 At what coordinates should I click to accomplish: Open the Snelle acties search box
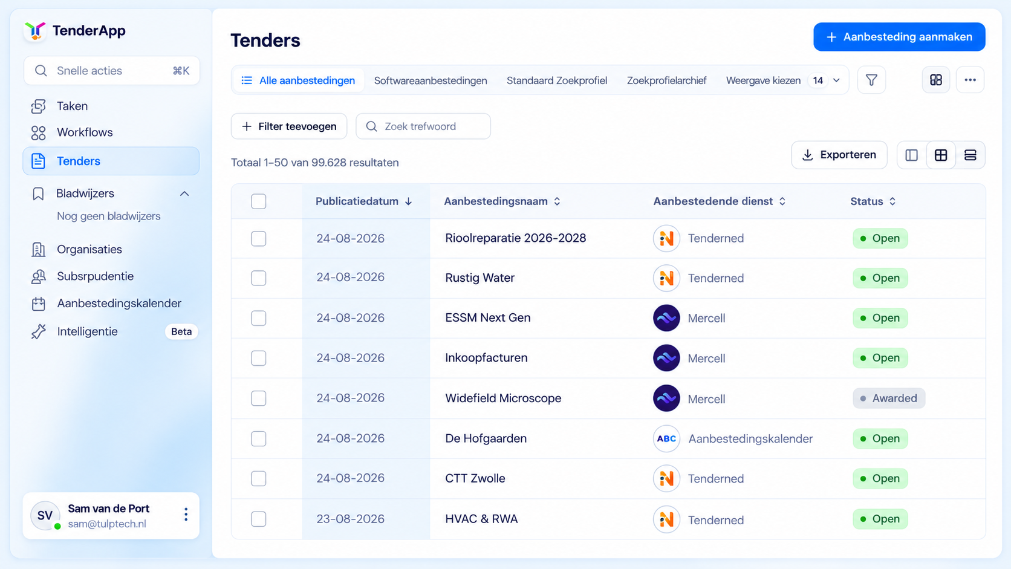(112, 71)
